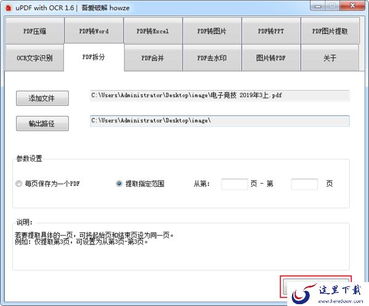Select 每页保存为一个PDF radio option

pos(47,184)
